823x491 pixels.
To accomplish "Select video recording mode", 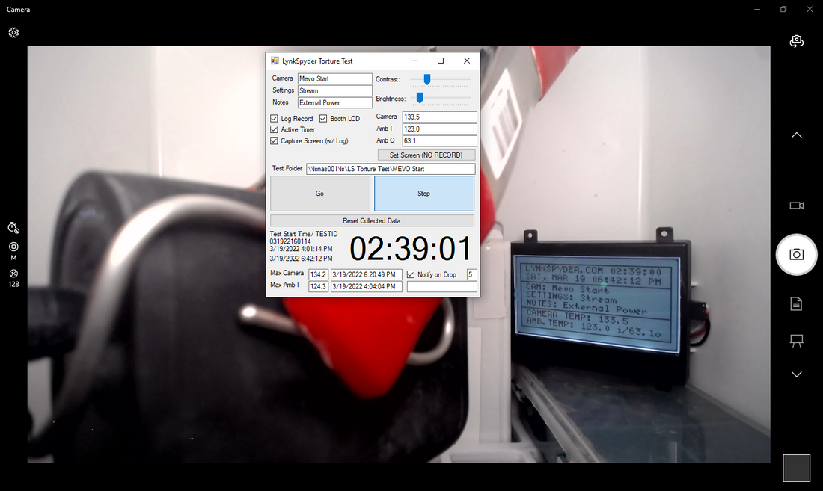I will tap(796, 206).
